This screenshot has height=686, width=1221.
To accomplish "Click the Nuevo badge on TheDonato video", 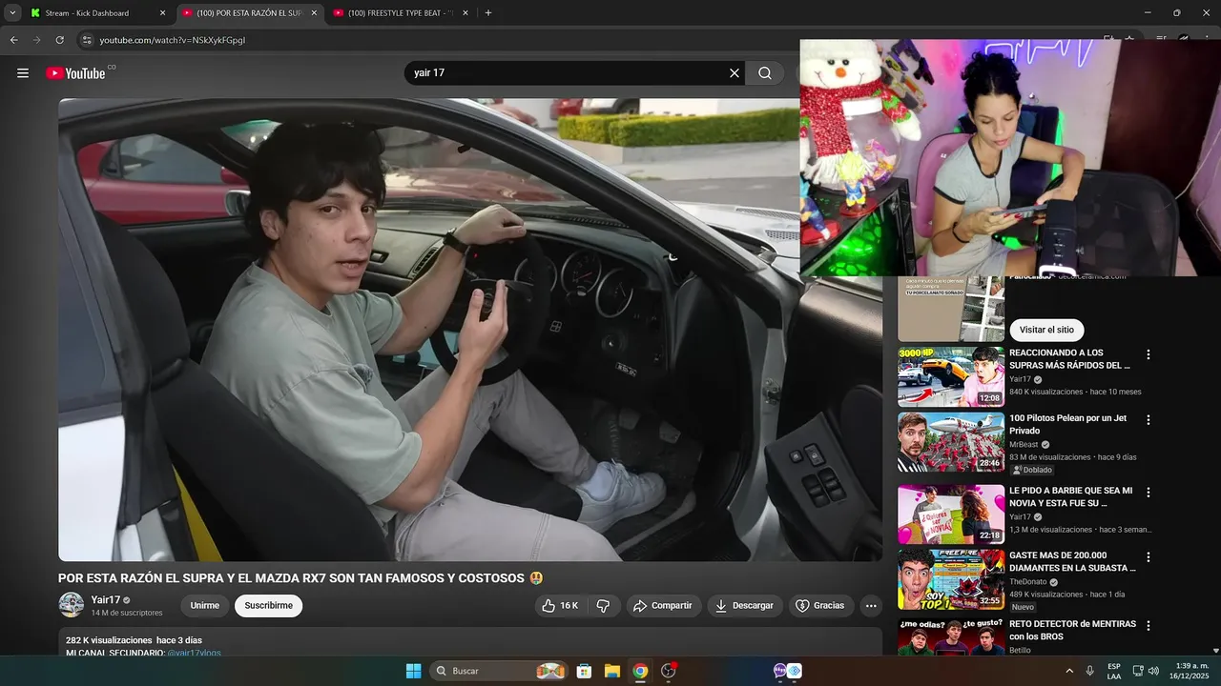I will tap(1023, 607).
